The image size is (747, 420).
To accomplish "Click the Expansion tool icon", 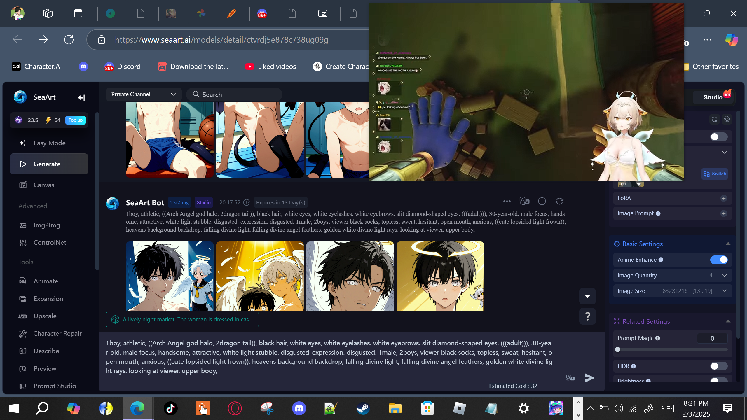I will [23, 299].
